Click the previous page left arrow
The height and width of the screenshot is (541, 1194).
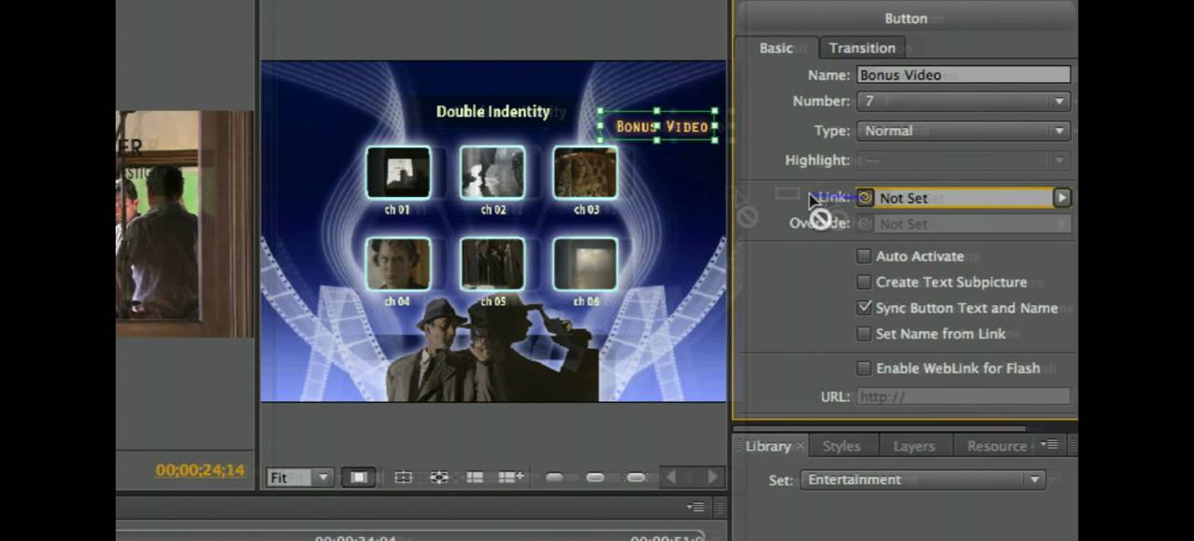pos(672,478)
